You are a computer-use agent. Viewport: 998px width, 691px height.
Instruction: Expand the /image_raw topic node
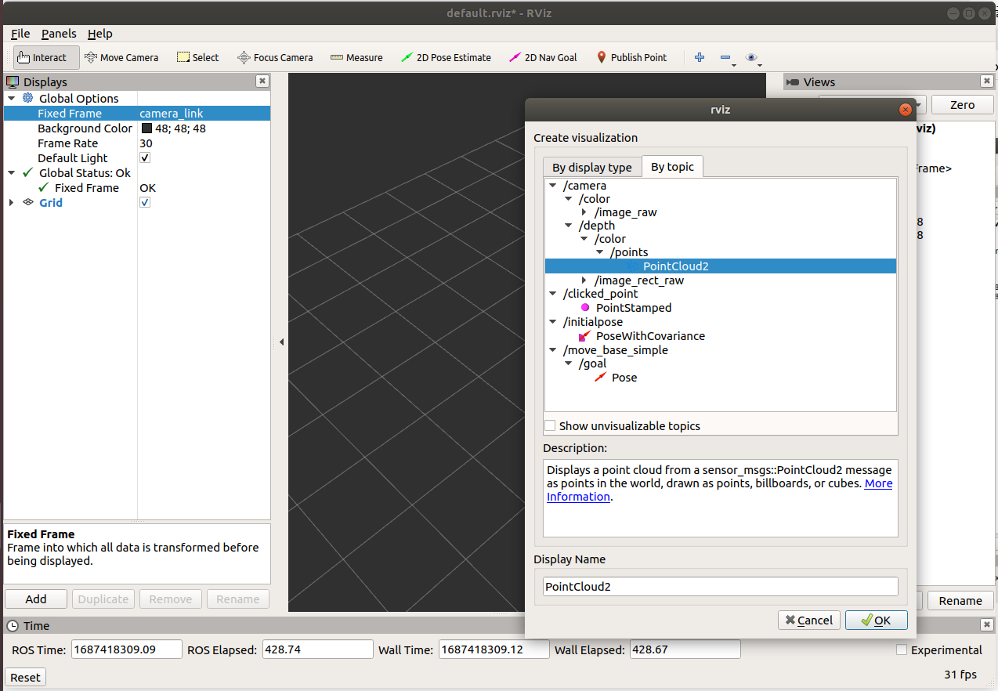[584, 212]
